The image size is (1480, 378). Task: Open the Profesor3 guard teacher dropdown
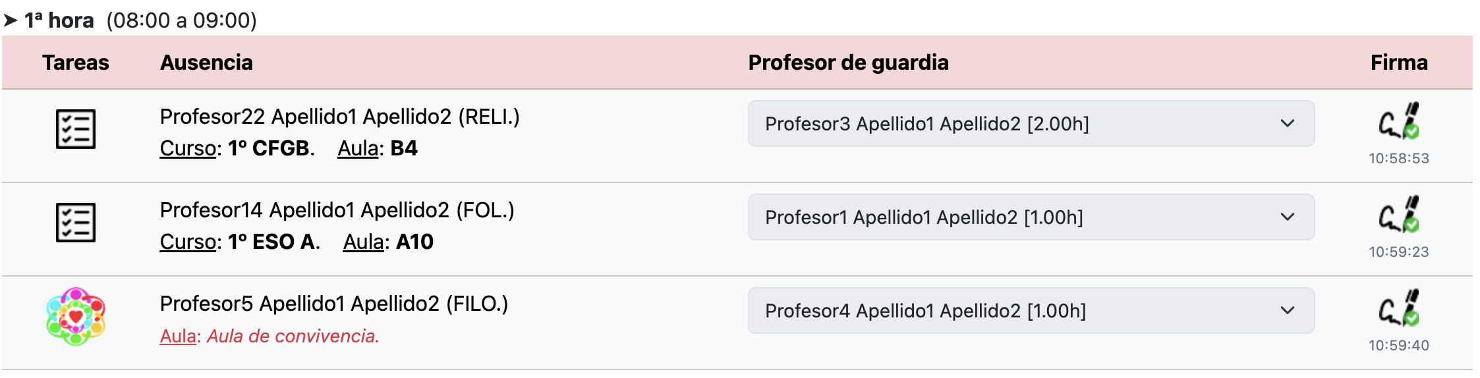1031,124
